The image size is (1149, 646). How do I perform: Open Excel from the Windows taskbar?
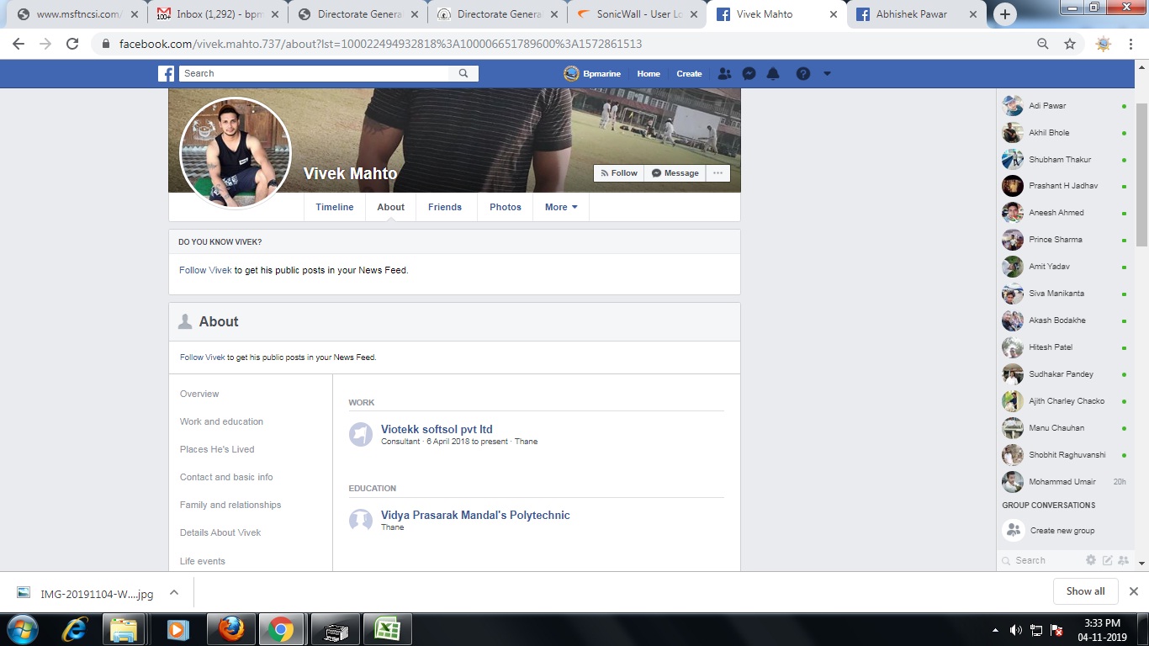[388, 629]
